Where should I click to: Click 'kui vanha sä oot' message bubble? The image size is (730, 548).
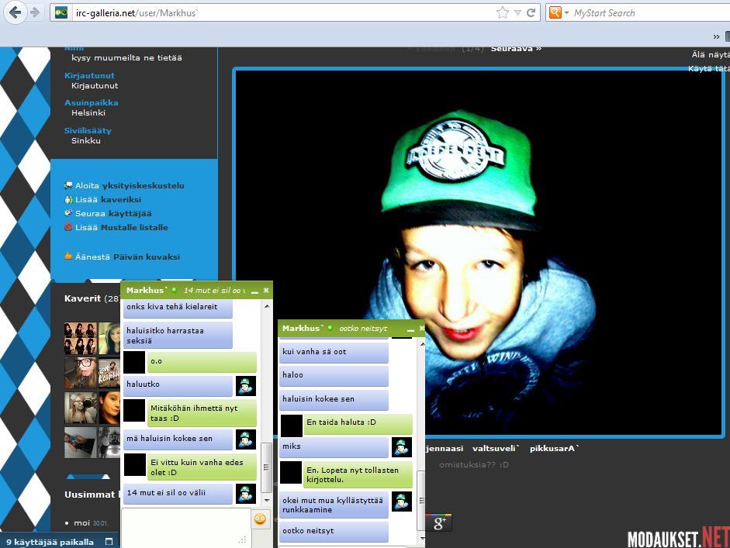click(x=334, y=352)
